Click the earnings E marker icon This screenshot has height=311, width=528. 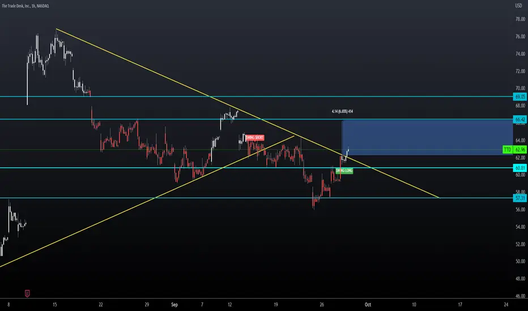[27, 293]
